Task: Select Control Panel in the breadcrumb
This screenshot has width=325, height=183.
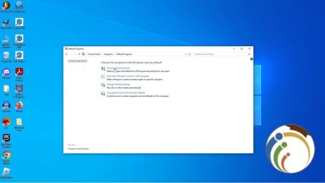Action: coord(94,54)
